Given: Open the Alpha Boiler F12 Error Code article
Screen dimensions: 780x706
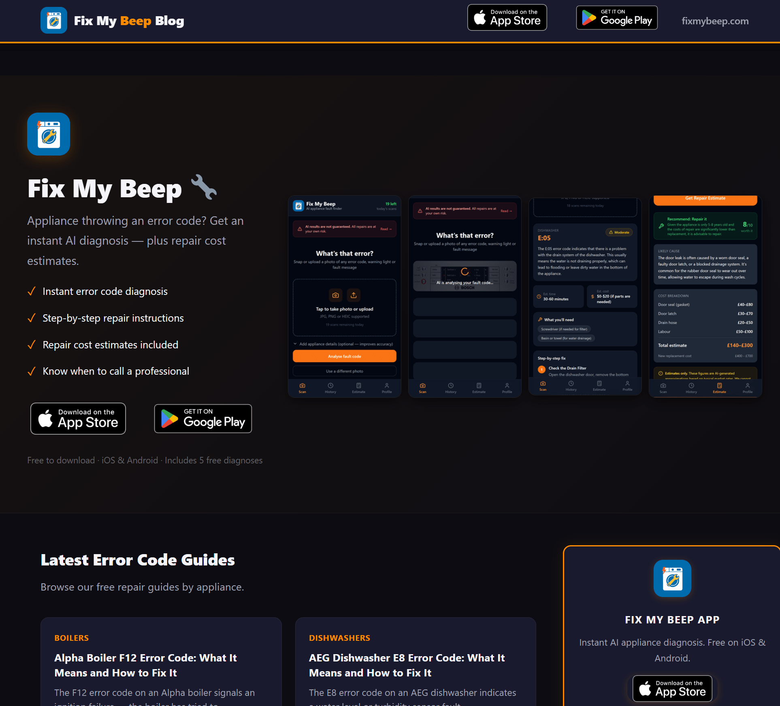Looking at the screenshot, I should coord(145,665).
